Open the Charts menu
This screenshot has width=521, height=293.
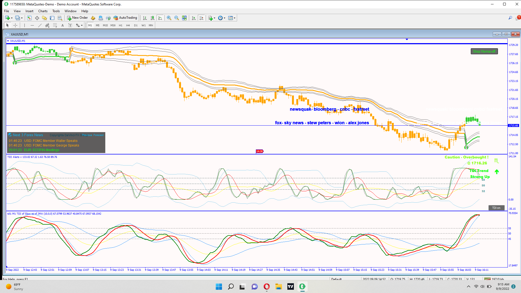(43, 11)
